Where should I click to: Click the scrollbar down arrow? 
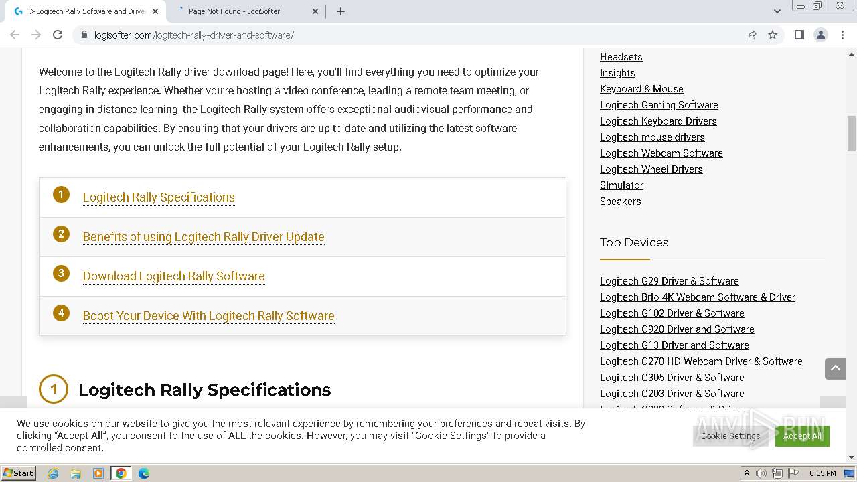(852, 457)
